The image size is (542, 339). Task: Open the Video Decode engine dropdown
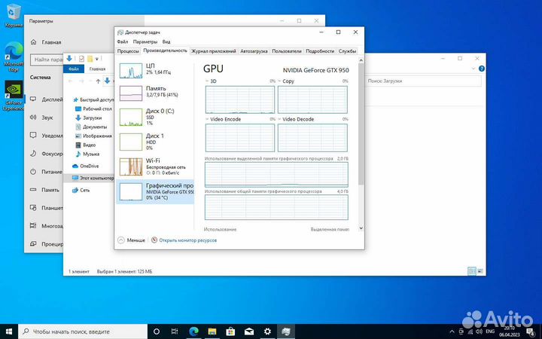[279, 119]
